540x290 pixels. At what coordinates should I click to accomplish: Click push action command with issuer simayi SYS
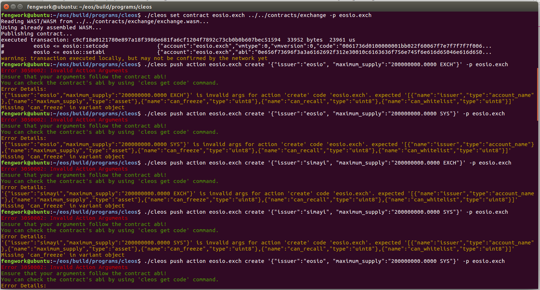(326, 212)
